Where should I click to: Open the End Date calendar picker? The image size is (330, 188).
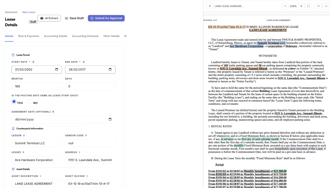click(x=110, y=69)
